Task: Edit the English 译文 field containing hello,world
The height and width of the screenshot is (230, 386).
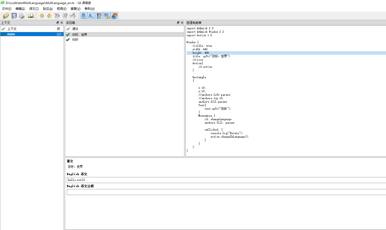Action: (227, 180)
